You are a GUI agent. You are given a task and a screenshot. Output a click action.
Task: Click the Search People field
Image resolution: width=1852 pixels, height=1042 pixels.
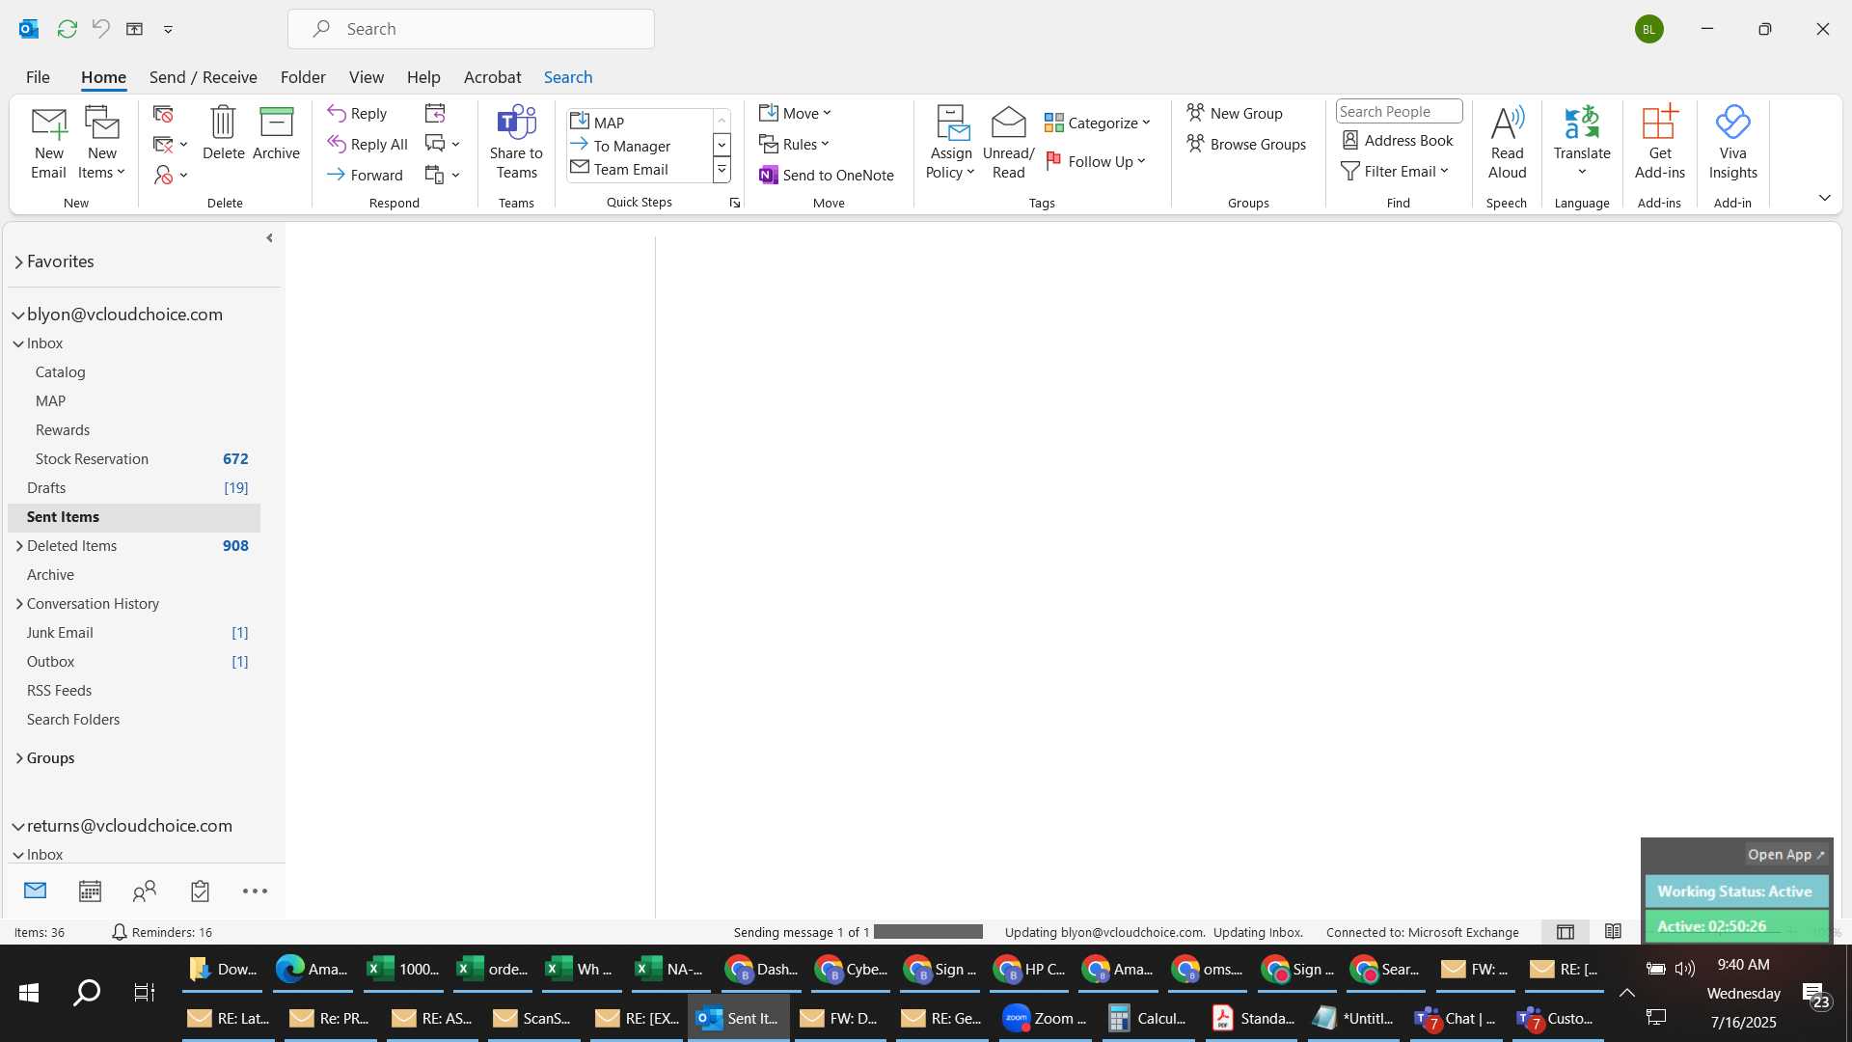[1399, 111]
